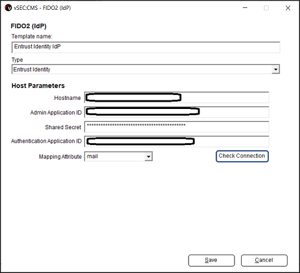
Task: Click the Admin Application ID label
Action: click(56, 113)
